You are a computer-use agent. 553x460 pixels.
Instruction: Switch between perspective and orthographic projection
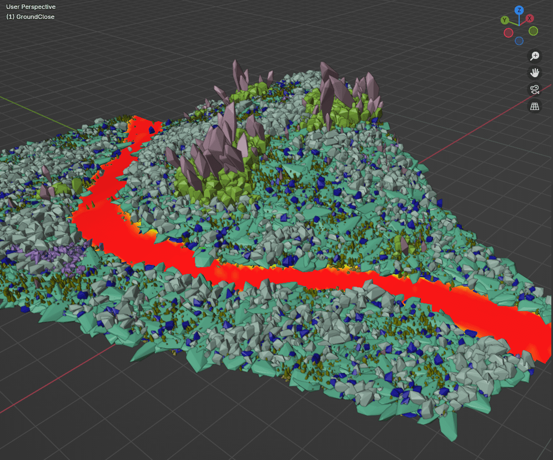pos(535,107)
